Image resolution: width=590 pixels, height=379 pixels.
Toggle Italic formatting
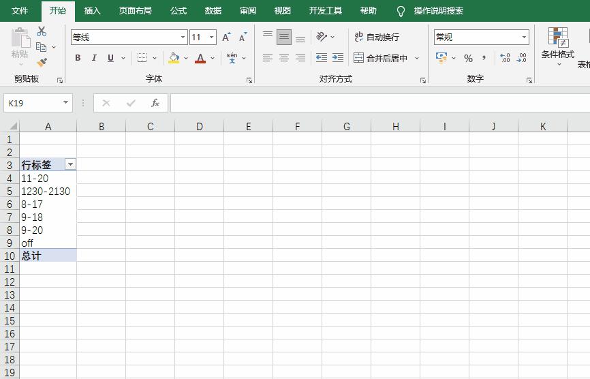[x=94, y=58]
